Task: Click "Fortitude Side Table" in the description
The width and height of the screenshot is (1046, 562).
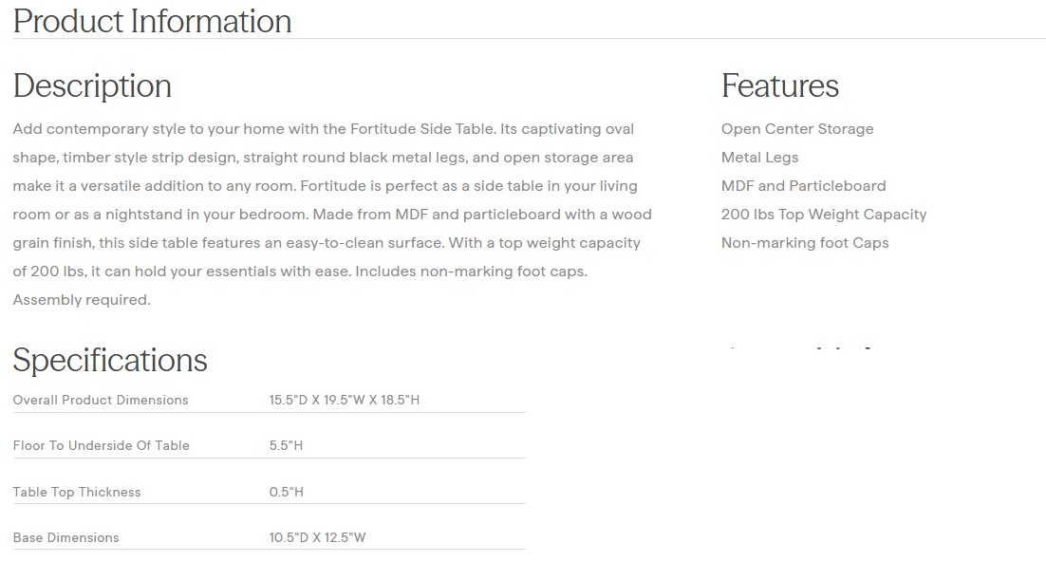Action: 422,129
